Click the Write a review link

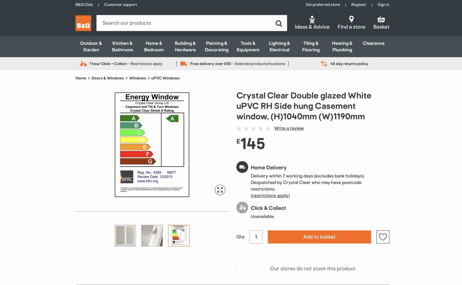point(289,128)
